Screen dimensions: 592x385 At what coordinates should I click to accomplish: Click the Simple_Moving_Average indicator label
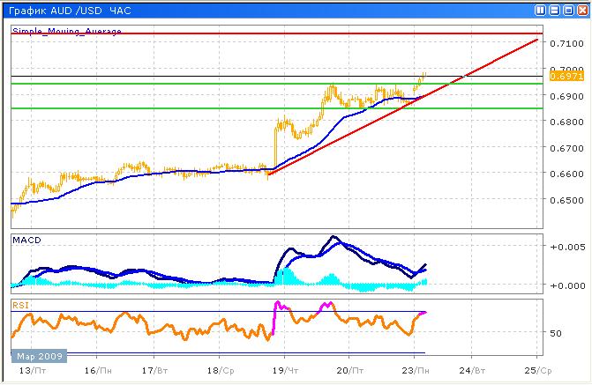click(66, 31)
